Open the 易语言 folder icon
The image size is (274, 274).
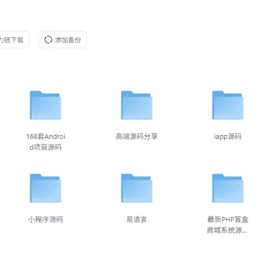[x=137, y=188]
